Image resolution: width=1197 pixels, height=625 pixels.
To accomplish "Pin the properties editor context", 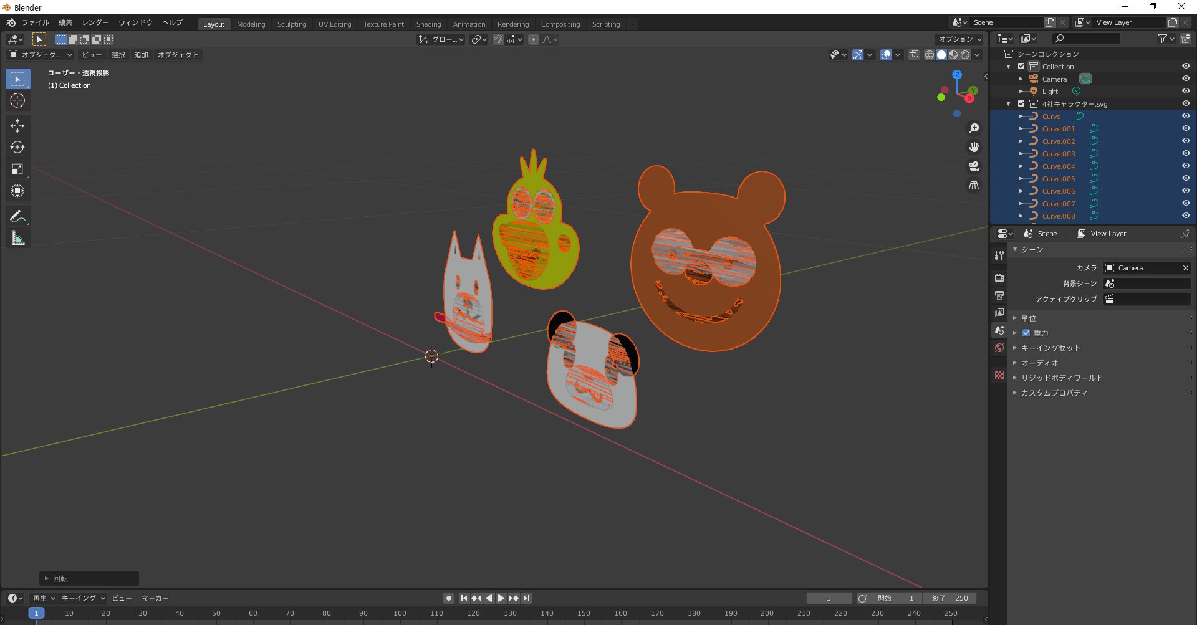I will click(1186, 234).
